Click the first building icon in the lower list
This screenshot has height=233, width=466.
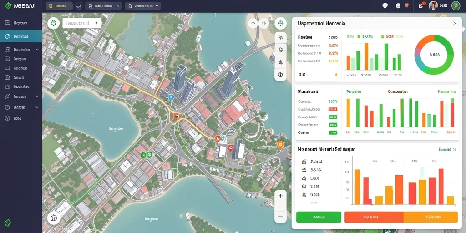click(x=304, y=162)
